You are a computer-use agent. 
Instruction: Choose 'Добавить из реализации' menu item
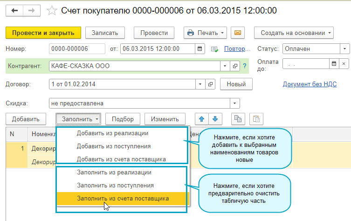tap(112, 133)
